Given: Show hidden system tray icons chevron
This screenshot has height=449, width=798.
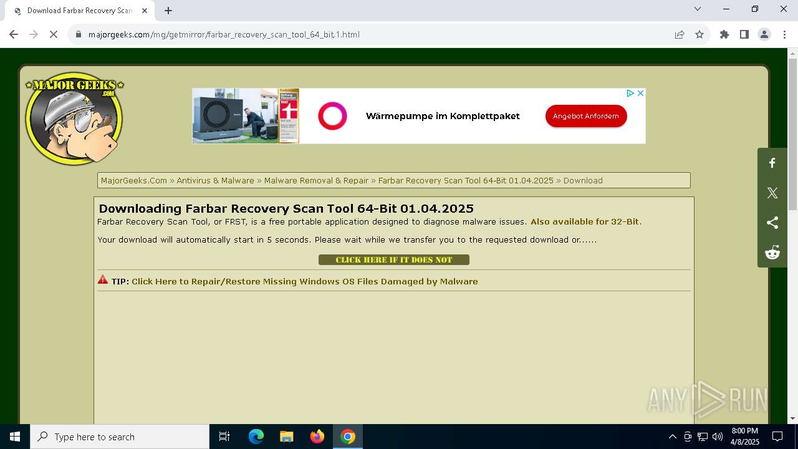Looking at the screenshot, I should click(672, 437).
